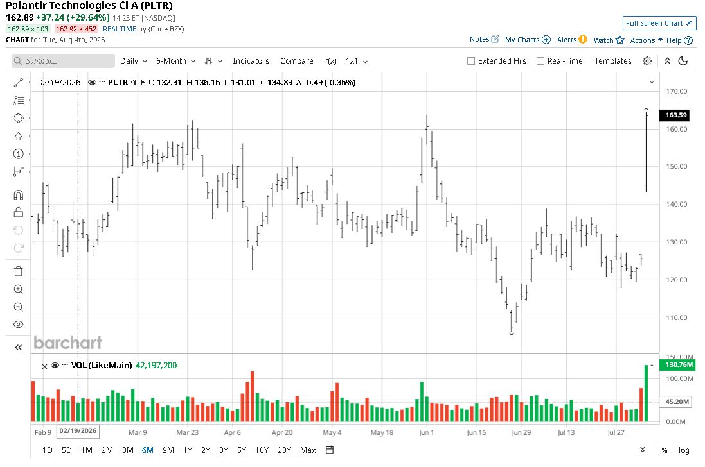Switch to dark mode moon icon
The height and width of the screenshot is (467, 705).
click(x=683, y=61)
